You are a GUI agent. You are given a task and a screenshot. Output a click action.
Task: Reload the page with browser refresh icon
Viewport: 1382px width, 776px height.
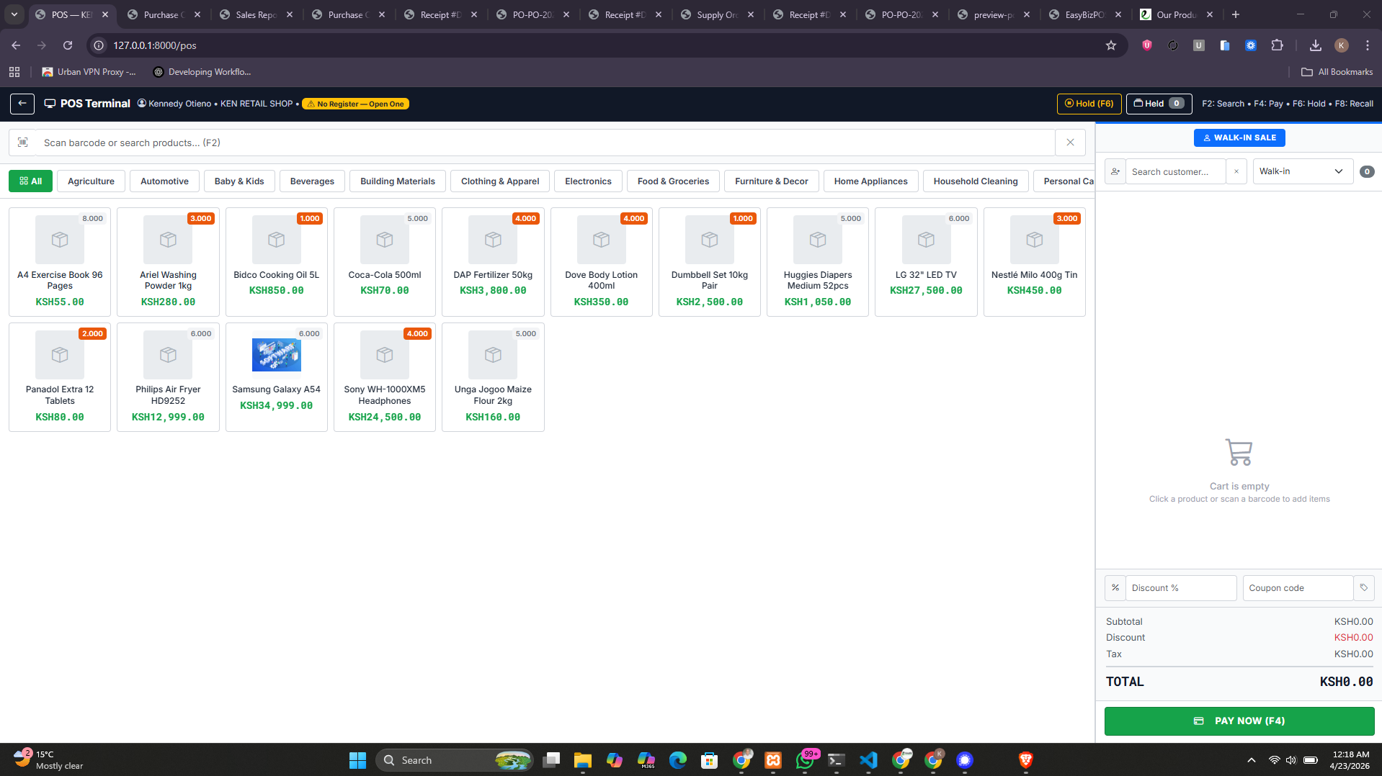click(x=68, y=45)
